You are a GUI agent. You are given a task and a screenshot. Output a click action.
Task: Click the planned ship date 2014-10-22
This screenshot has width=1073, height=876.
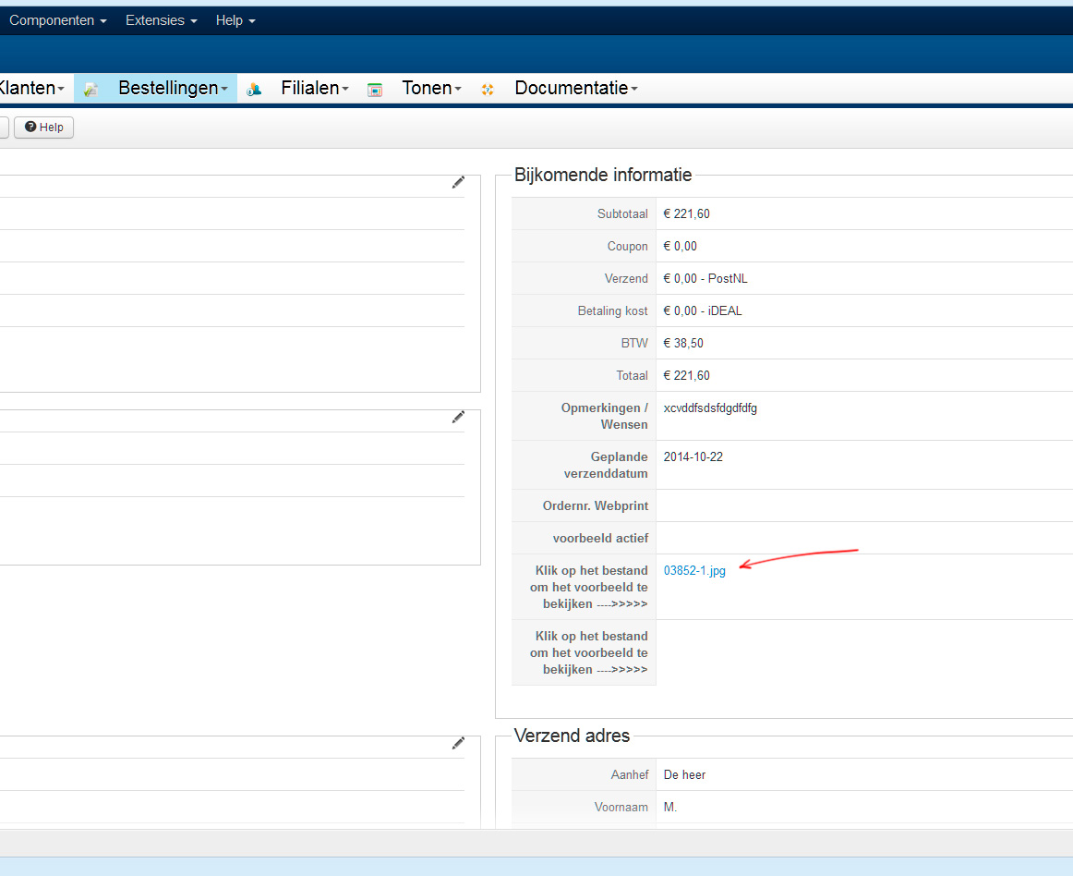693,456
